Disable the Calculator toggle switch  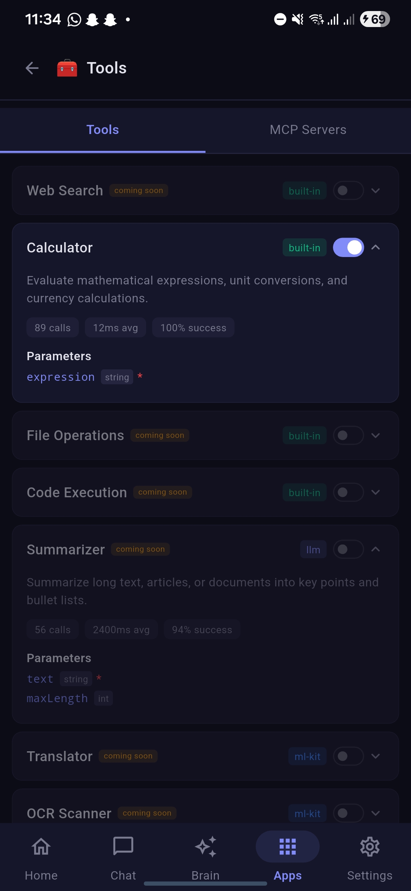pyautogui.click(x=348, y=247)
